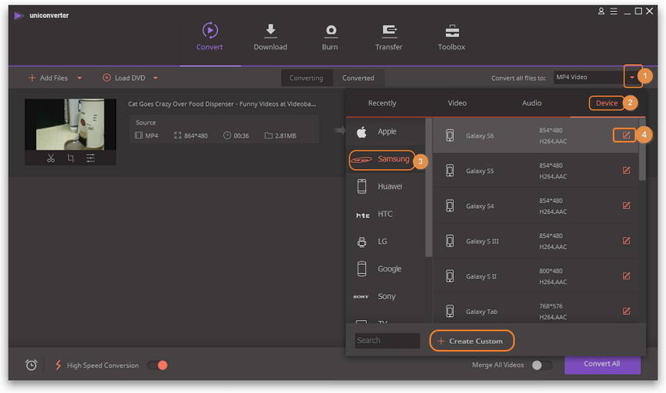
Task: Toggle Merge All Videos switch
Action: coord(542,365)
